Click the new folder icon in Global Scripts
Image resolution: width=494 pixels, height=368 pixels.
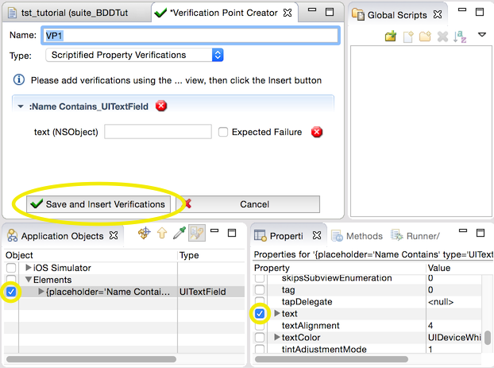coord(425,37)
